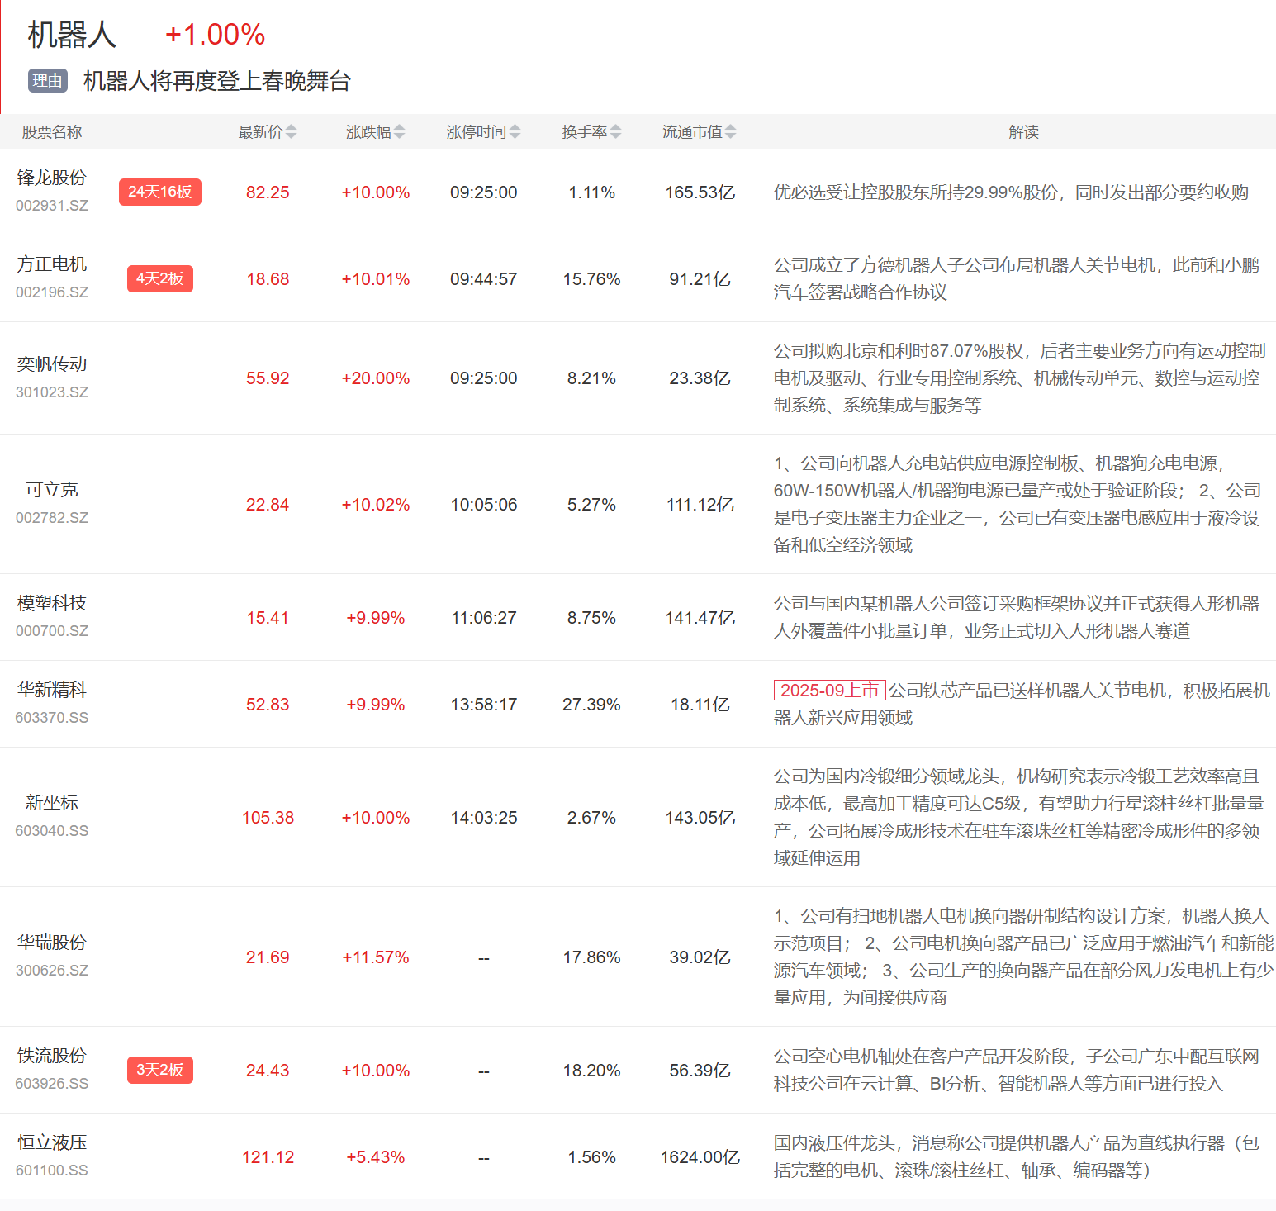Click the 理由 tag badge
This screenshot has height=1211, width=1276.
48,81
